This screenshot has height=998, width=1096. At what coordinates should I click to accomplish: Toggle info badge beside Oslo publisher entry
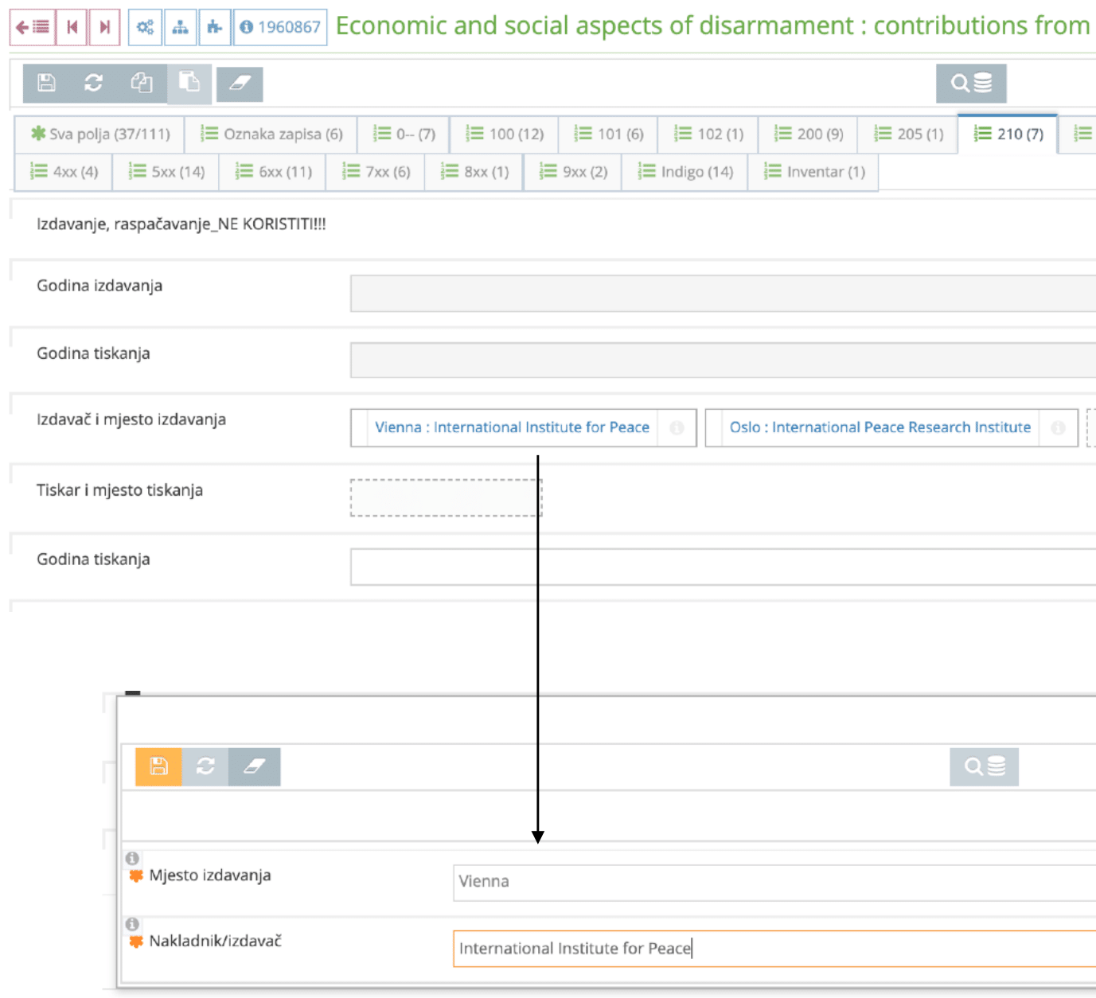tap(1058, 427)
